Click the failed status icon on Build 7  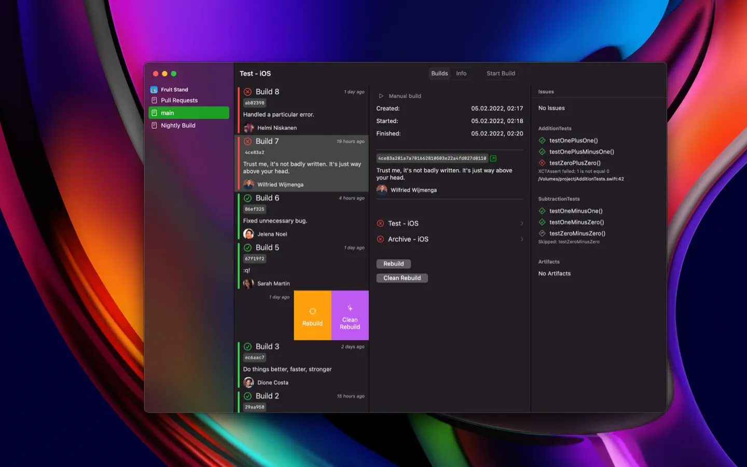pyautogui.click(x=247, y=141)
